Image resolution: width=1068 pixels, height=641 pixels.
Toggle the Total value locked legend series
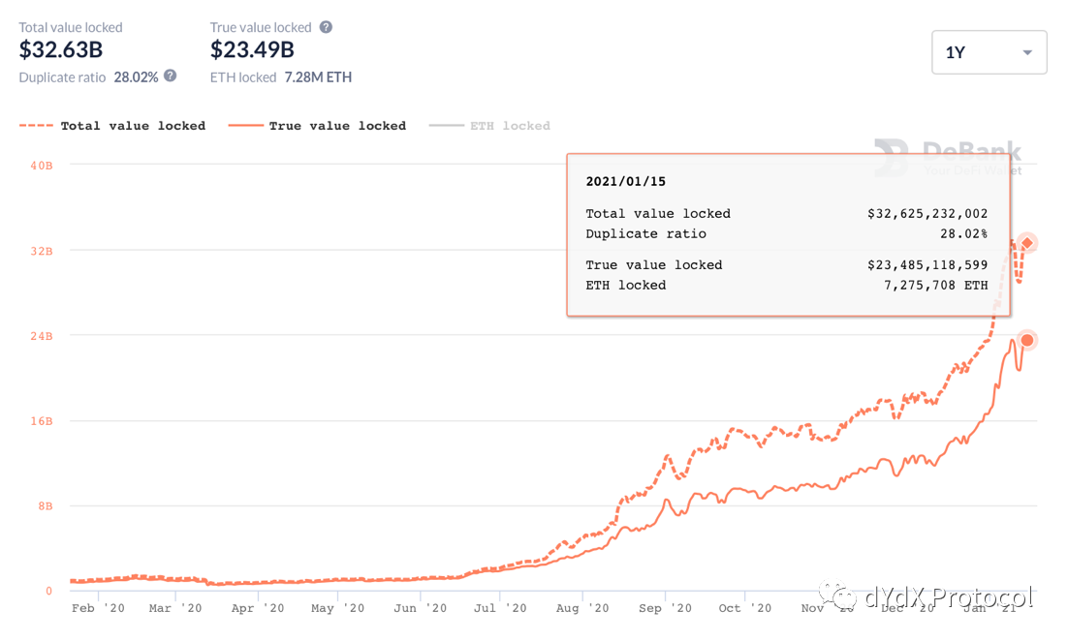tap(133, 126)
